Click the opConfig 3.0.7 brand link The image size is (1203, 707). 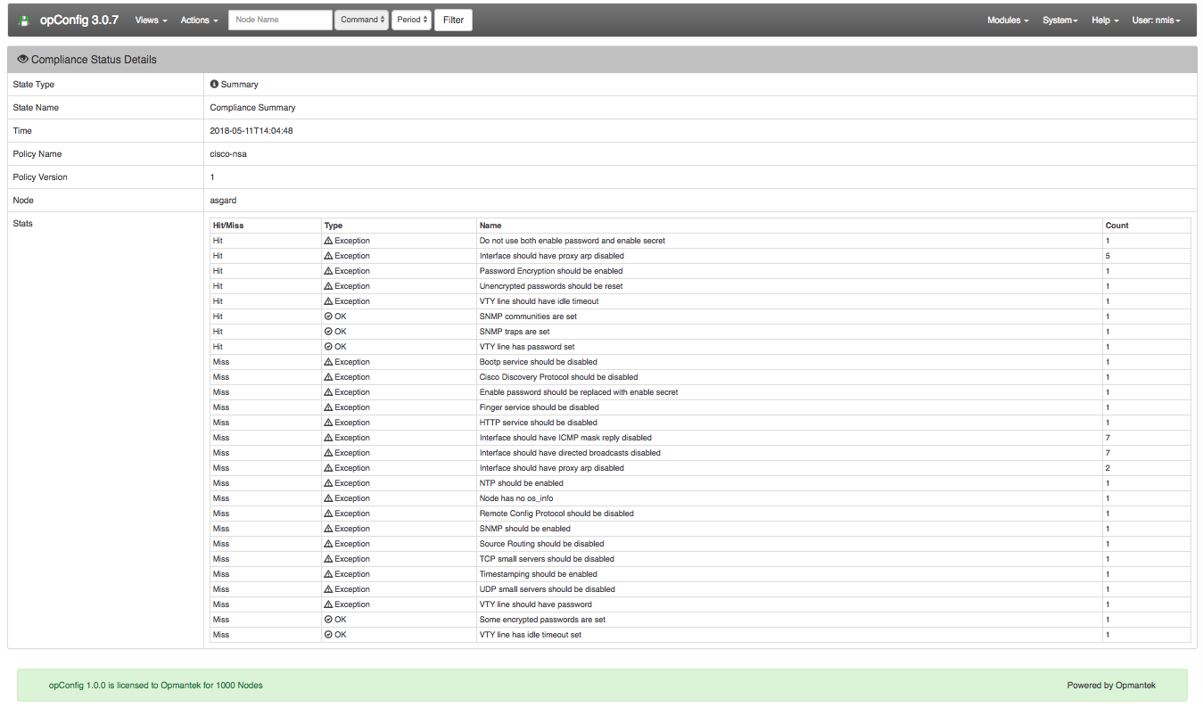[79, 20]
